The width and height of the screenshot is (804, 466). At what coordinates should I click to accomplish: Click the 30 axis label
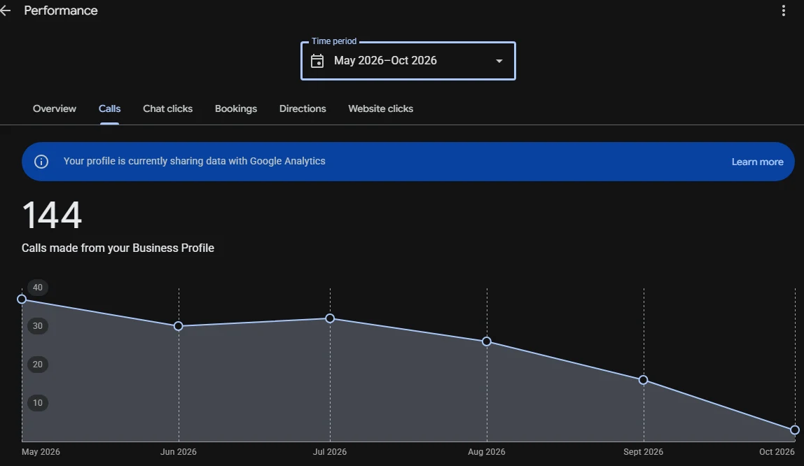click(x=37, y=325)
